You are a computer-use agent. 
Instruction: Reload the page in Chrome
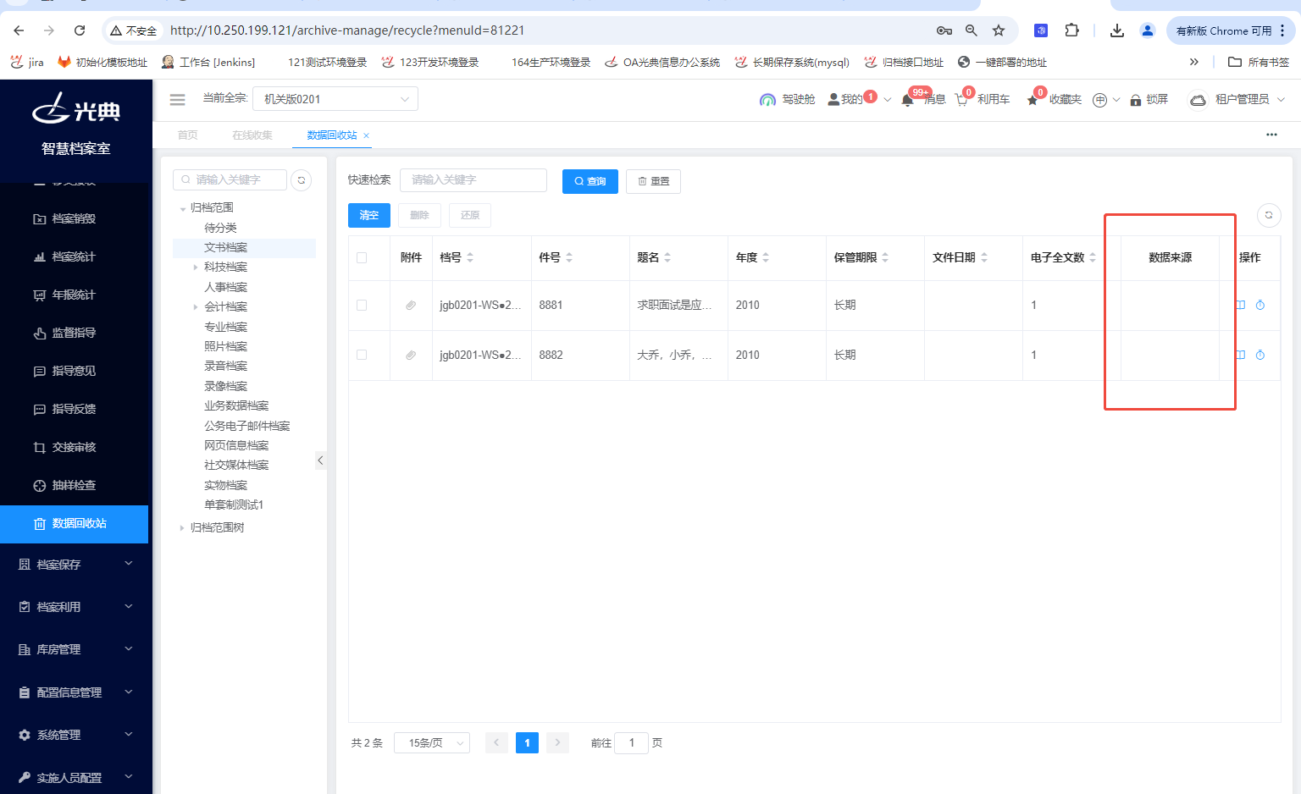click(80, 30)
